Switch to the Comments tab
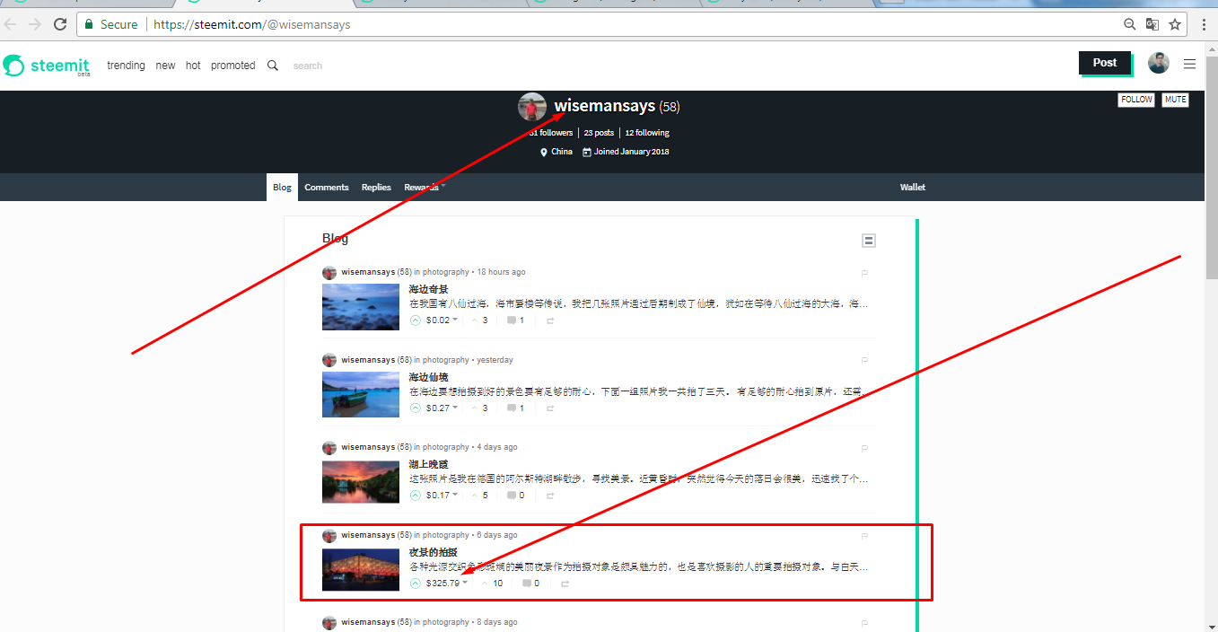The image size is (1218, 632). [327, 188]
